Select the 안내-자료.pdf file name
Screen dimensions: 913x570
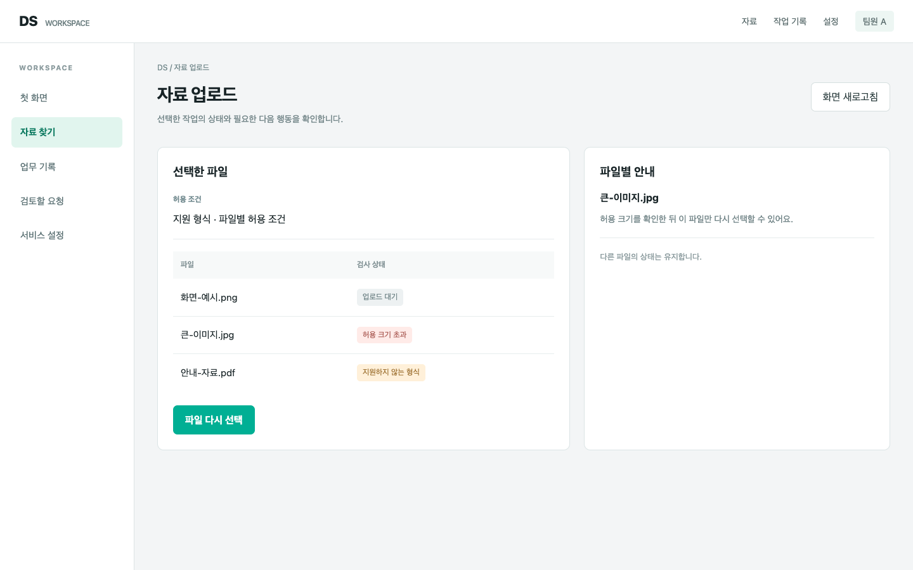[x=207, y=373]
